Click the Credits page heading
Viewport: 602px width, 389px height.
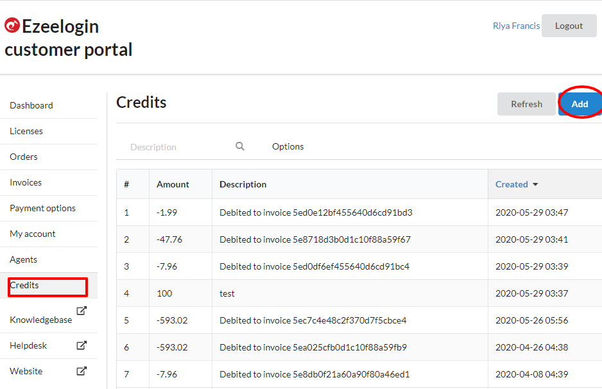point(141,103)
